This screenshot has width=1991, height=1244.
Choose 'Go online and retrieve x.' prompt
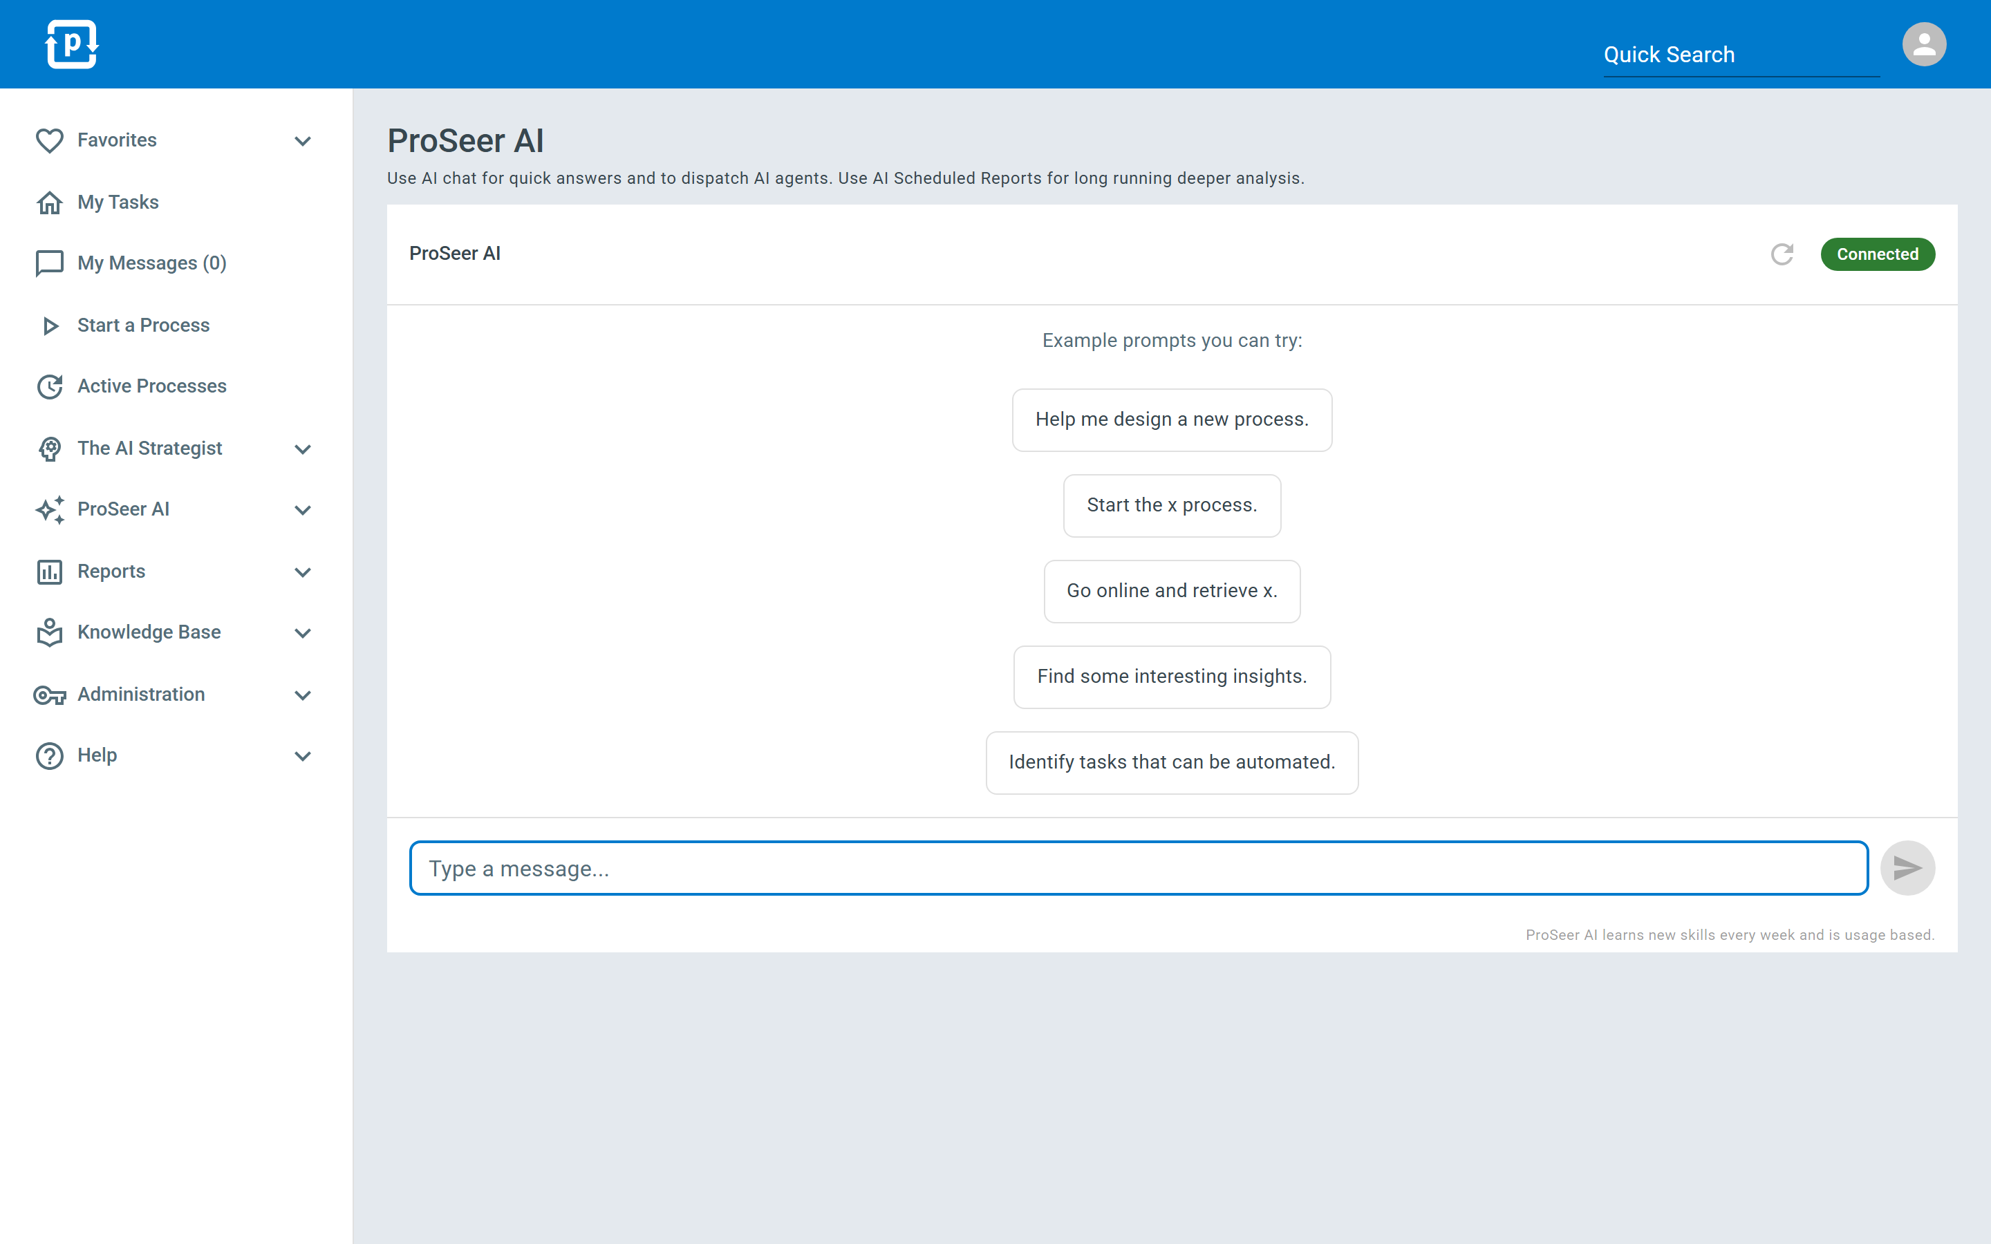coord(1172,591)
